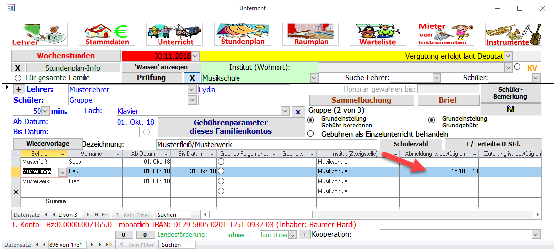Open Raumplan icon button
Image resolution: width=556 pixels, height=251 pixels.
coord(311,35)
